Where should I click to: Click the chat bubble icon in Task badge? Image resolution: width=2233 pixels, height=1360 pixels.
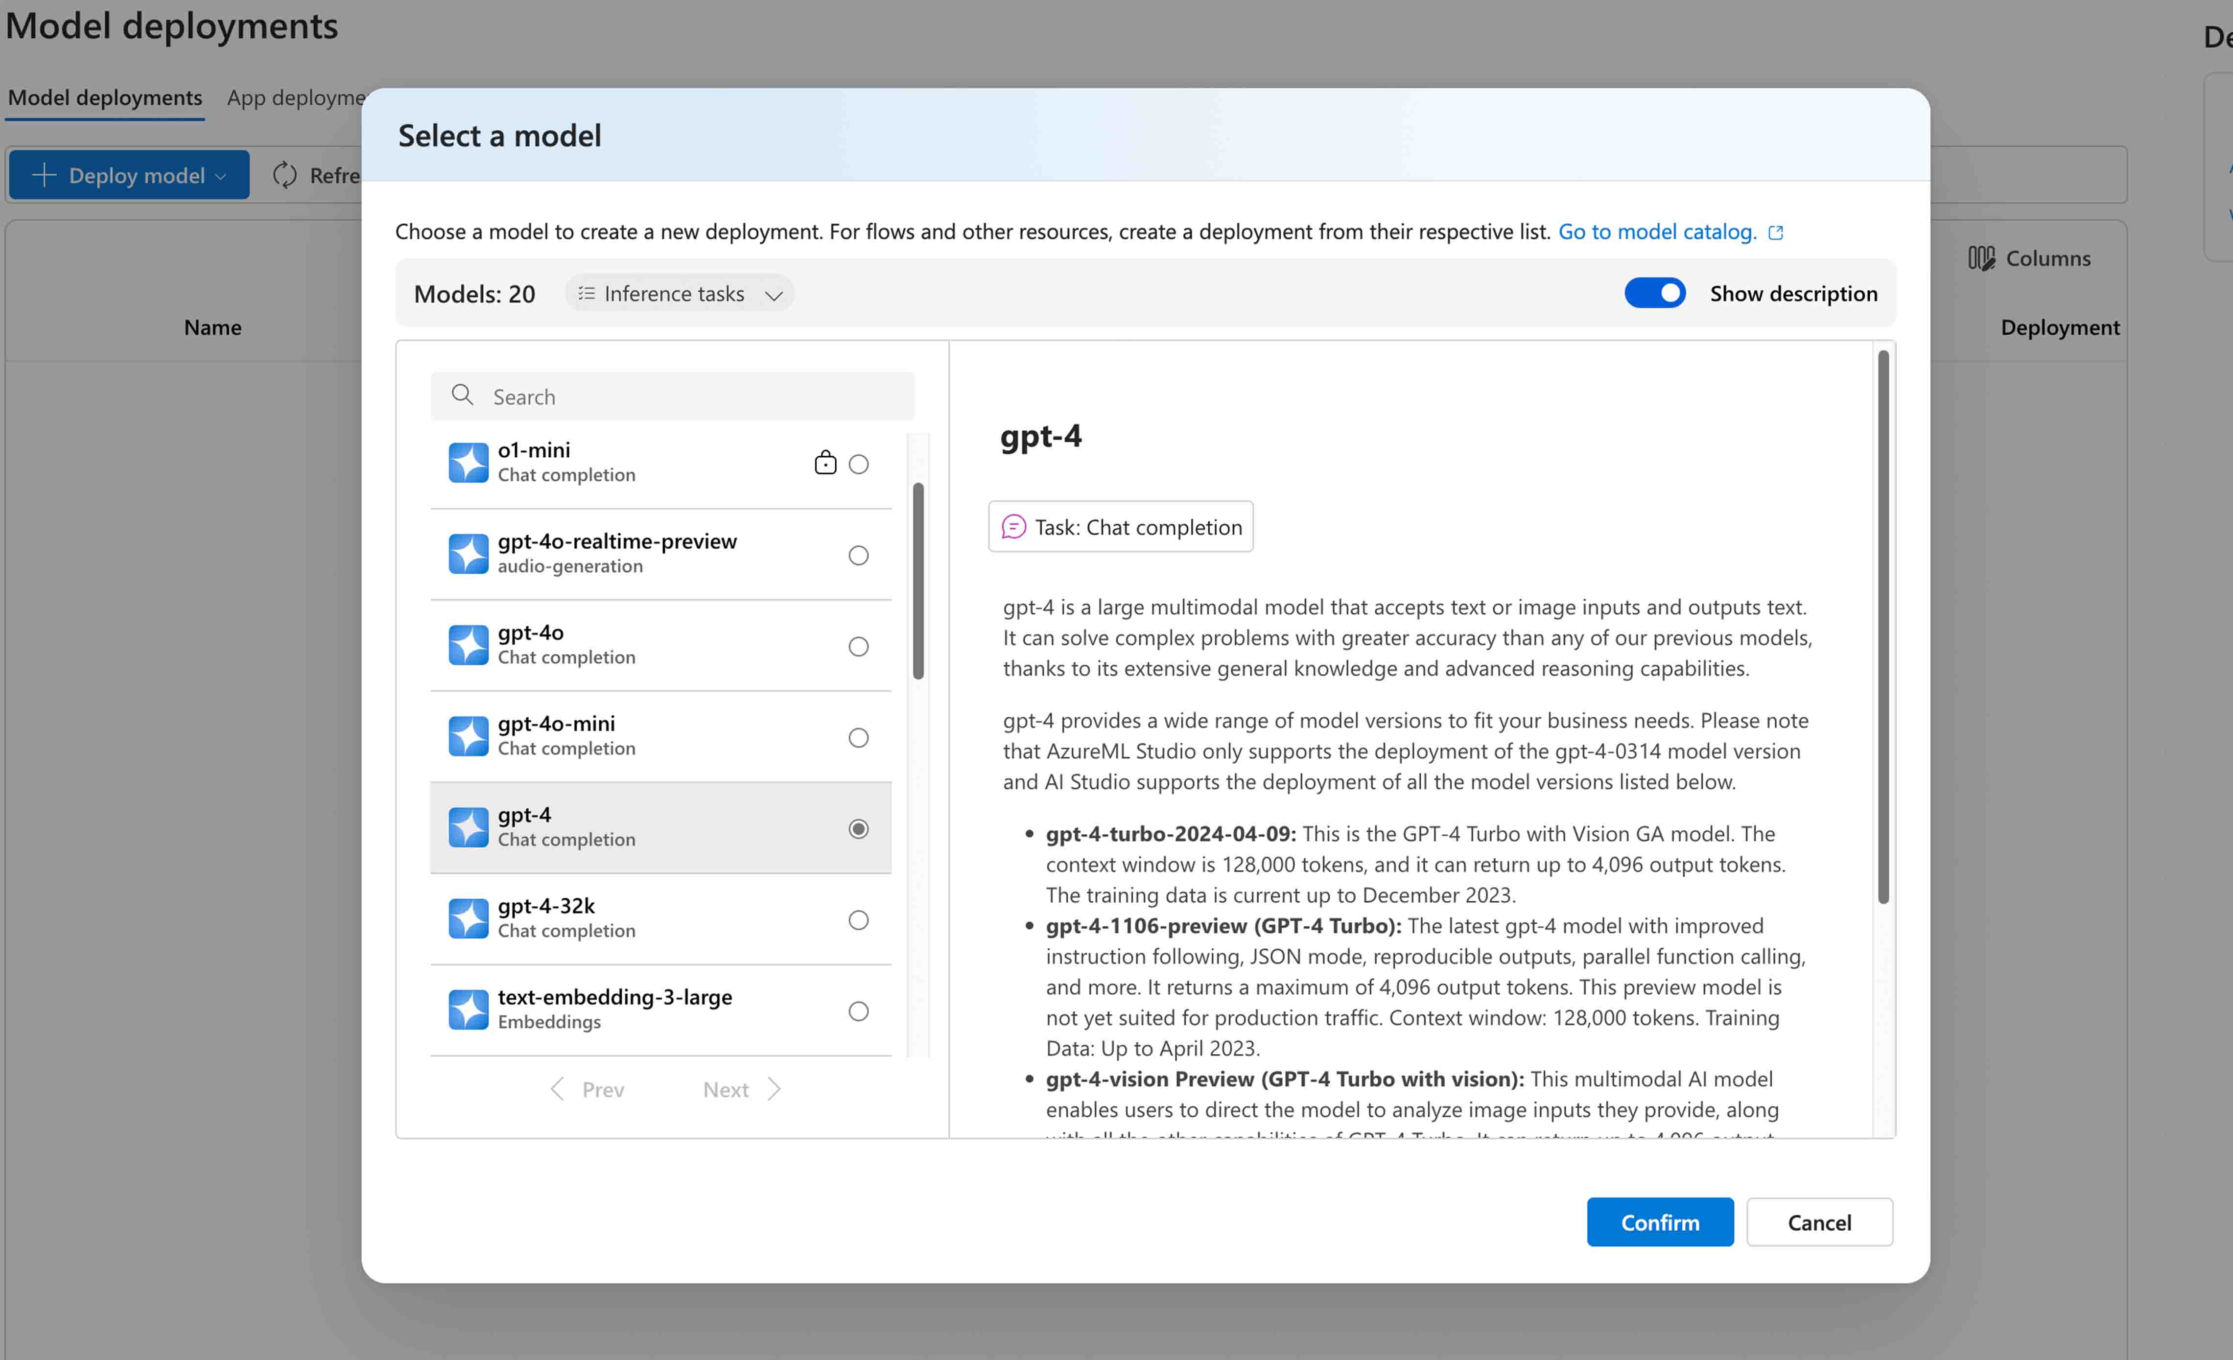1013,527
